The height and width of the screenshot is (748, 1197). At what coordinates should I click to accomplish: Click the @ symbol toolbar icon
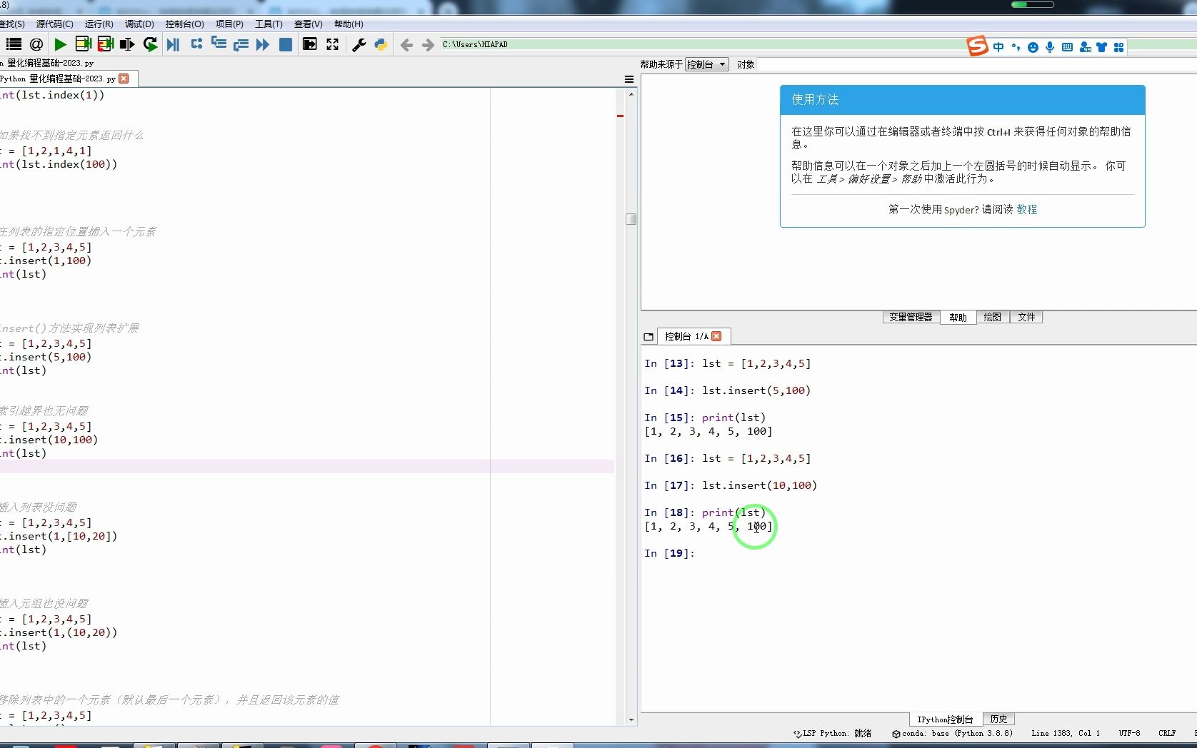coord(36,44)
